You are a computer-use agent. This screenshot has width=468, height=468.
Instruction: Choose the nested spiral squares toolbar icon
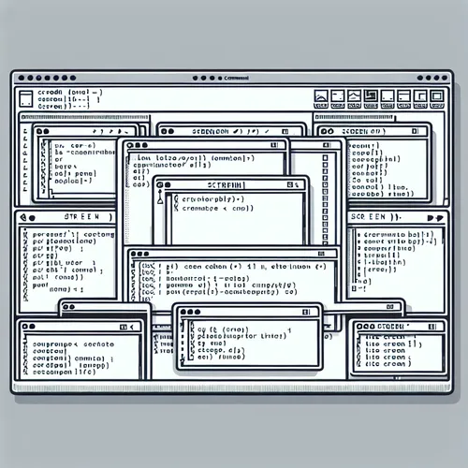[x=371, y=95]
